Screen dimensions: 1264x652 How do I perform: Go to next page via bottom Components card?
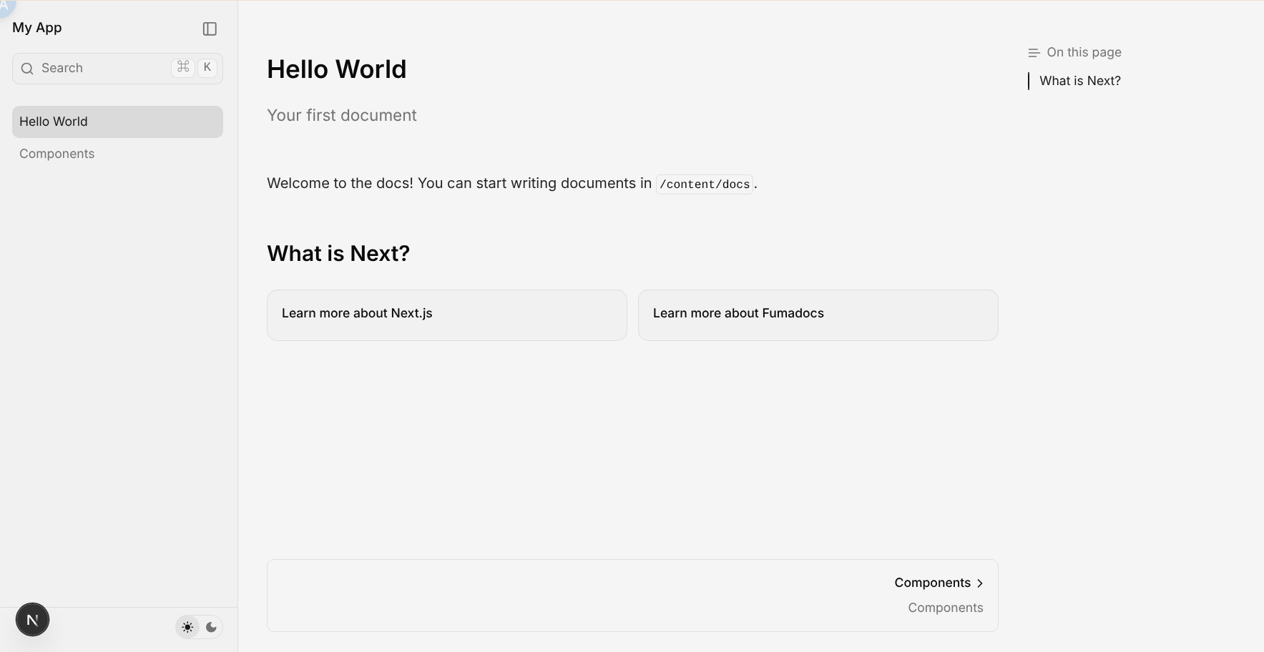pos(632,595)
